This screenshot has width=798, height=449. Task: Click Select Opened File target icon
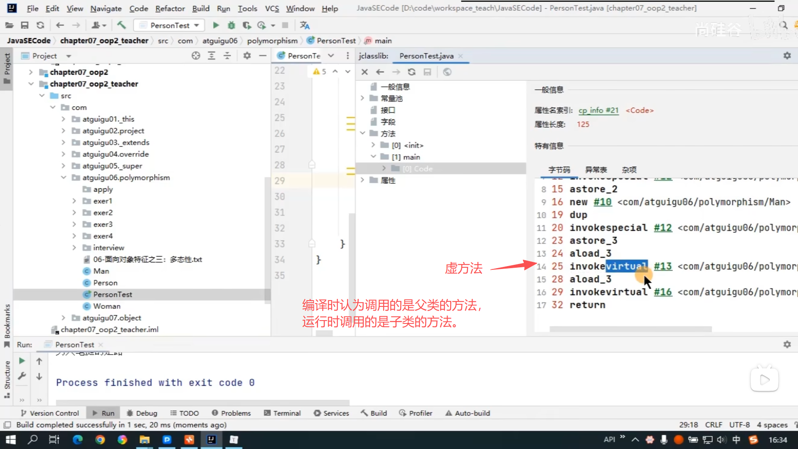196,56
